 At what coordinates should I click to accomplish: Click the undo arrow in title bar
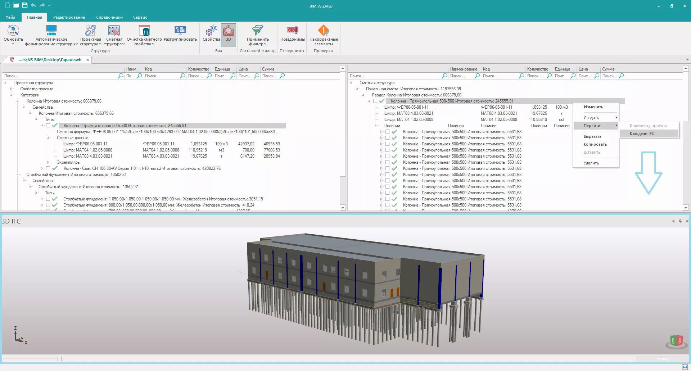pyautogui.click(x=33, y=5)
